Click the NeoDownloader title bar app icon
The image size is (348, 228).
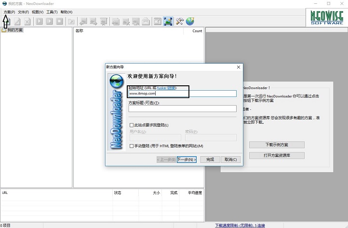[x=4, y=3]
